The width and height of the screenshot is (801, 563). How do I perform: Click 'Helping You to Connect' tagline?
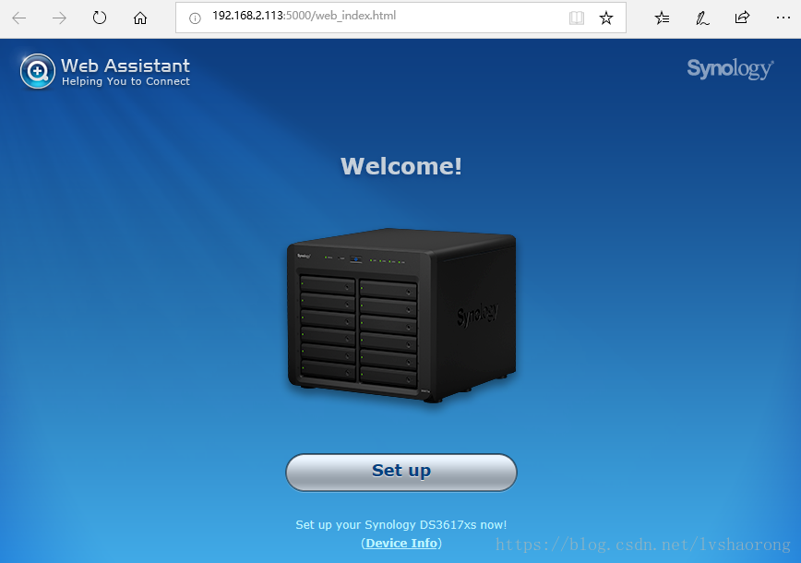[x=126, y=82]
